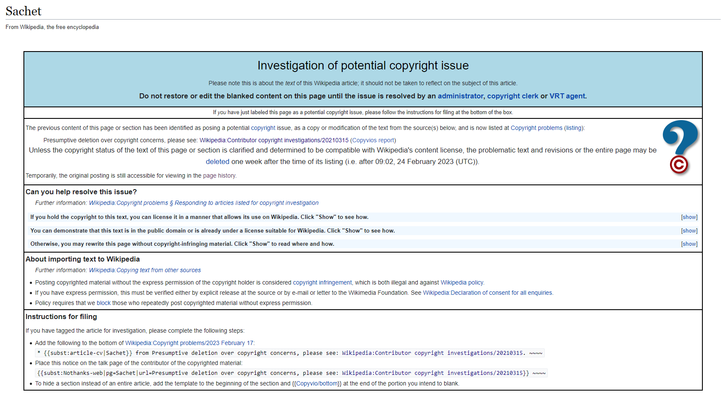Click the 'Can you help resolve this issue?' heading
The height and width of the screenshot is (394, 722).
pos(81,192)
